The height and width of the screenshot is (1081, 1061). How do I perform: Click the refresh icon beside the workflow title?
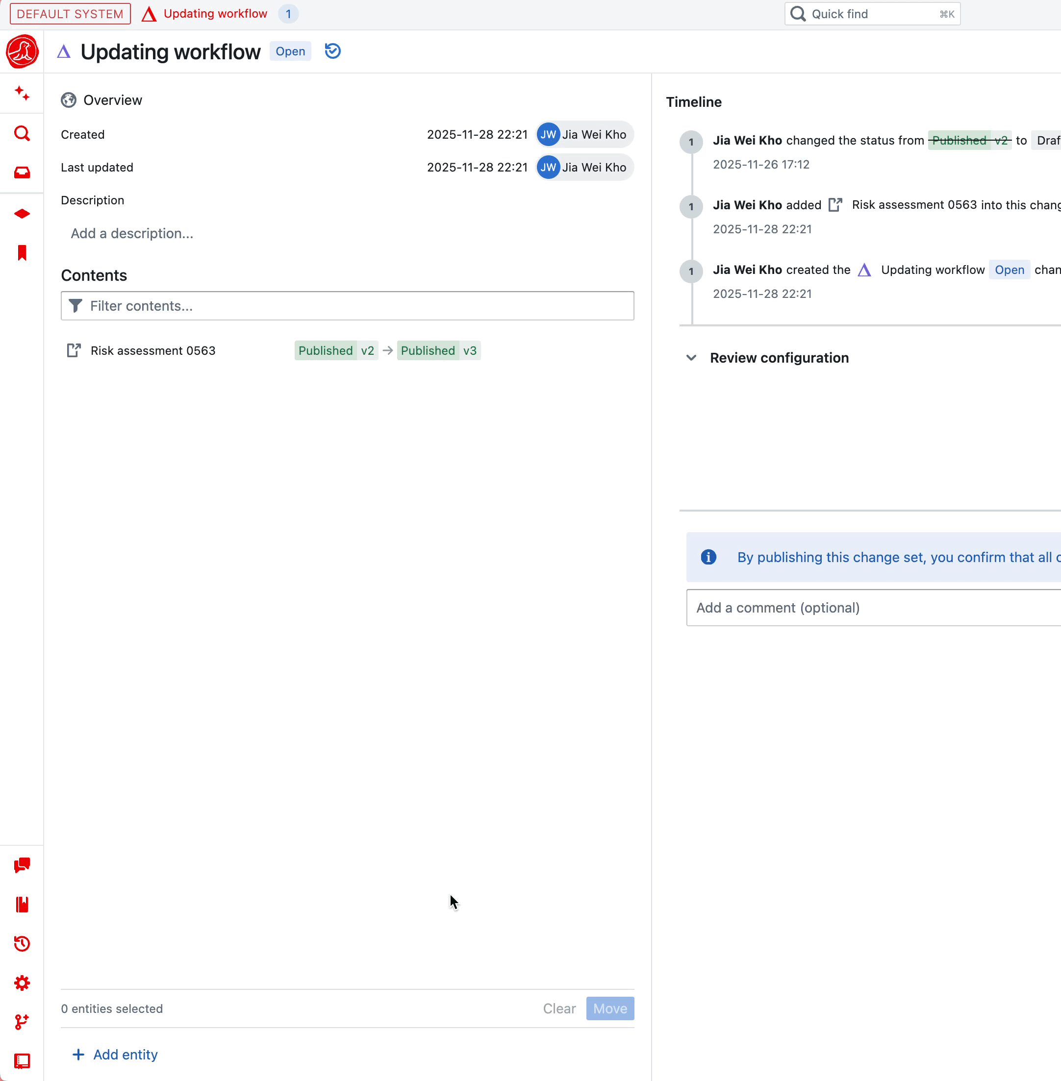(332, 50)
